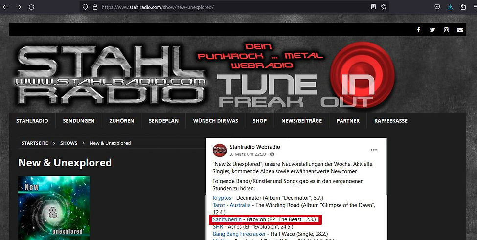This screenshot has height=240, width=477.
Task: Bookmark this page with the star icon
Action: click(x=383, y=7)
